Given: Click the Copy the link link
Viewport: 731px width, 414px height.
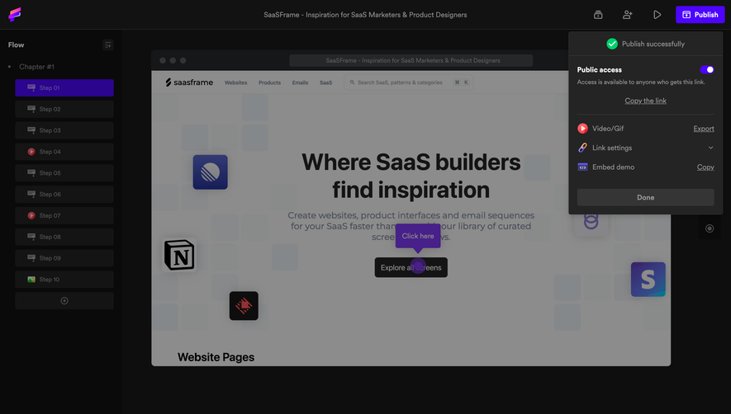Looking at the screenshot, I should coord(645,101).
